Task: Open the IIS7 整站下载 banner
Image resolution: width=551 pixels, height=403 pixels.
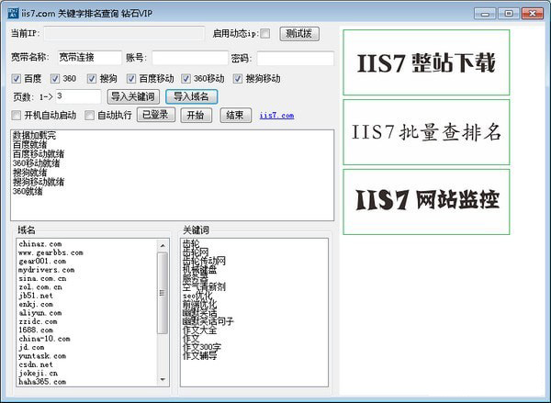Action: [426, 62]
